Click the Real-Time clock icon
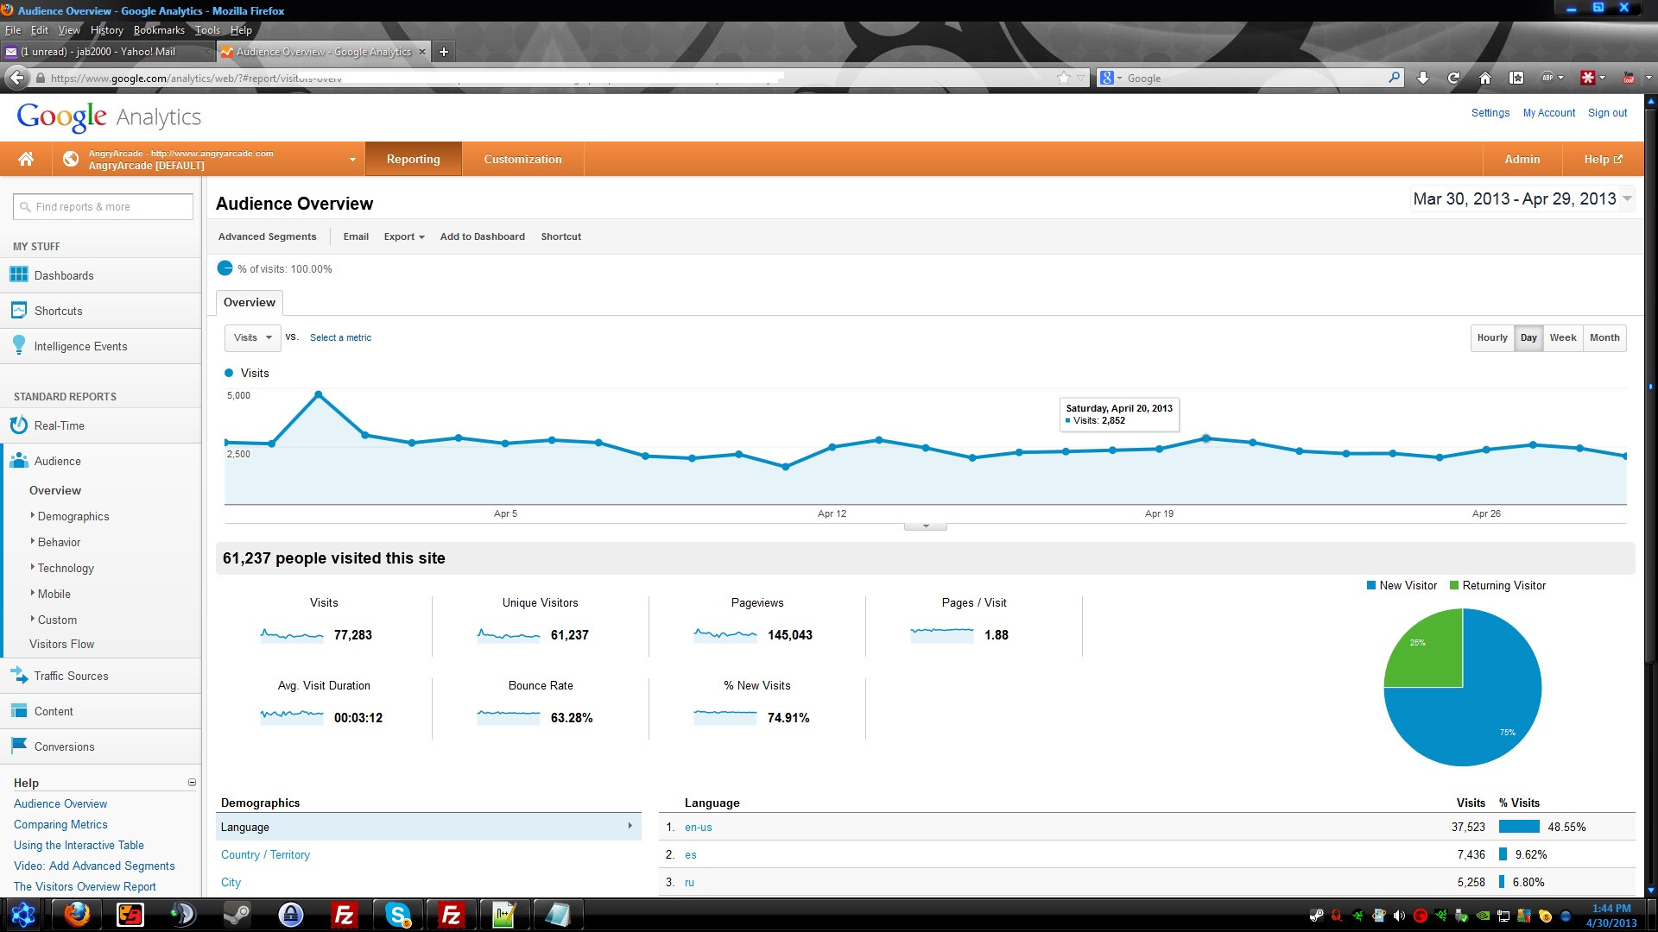The image size is (1658, 932). [19, 425]
